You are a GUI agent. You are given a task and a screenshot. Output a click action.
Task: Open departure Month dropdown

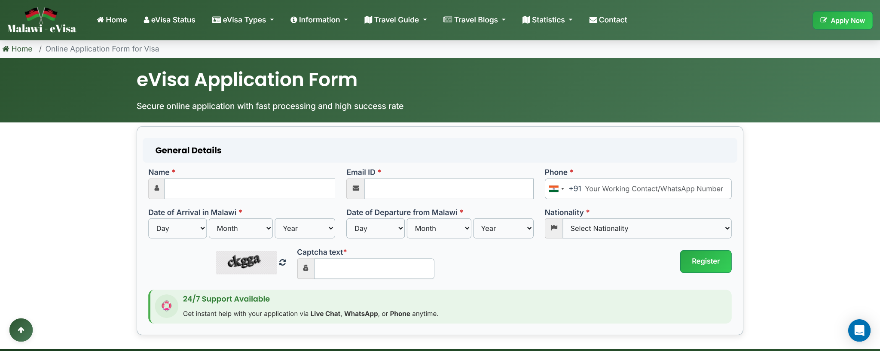(x=439, y=228)
